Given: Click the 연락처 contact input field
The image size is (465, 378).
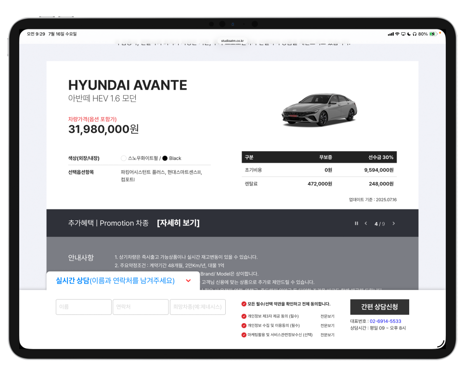Looking at the screenshot, I should click(141, 307).
